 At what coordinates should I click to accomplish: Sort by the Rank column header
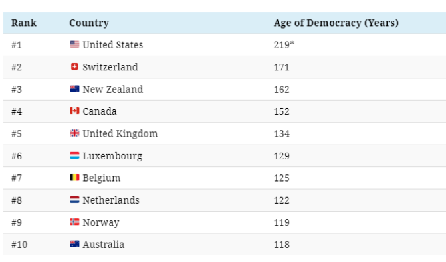tap(24, 23)
